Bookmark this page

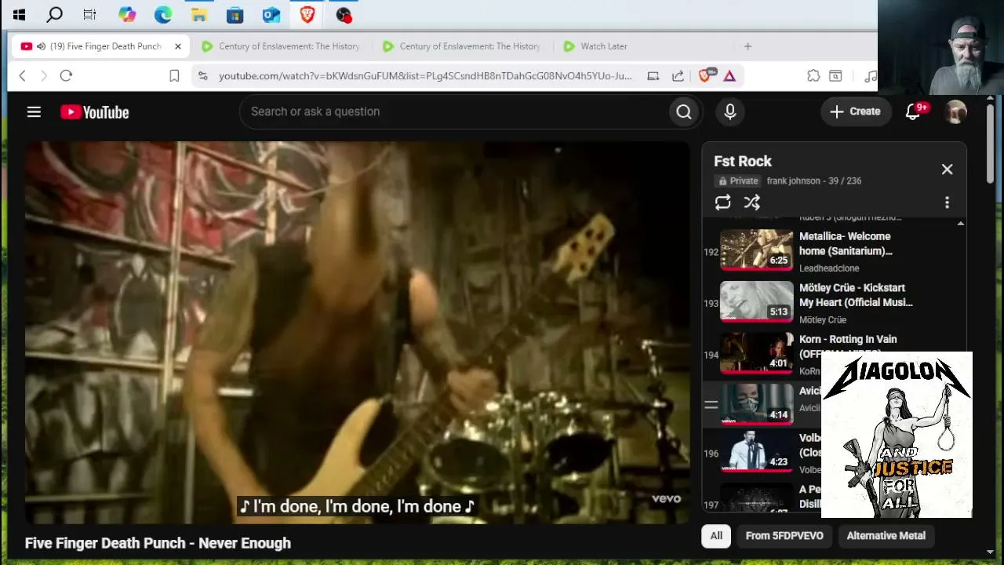[174, 75]
